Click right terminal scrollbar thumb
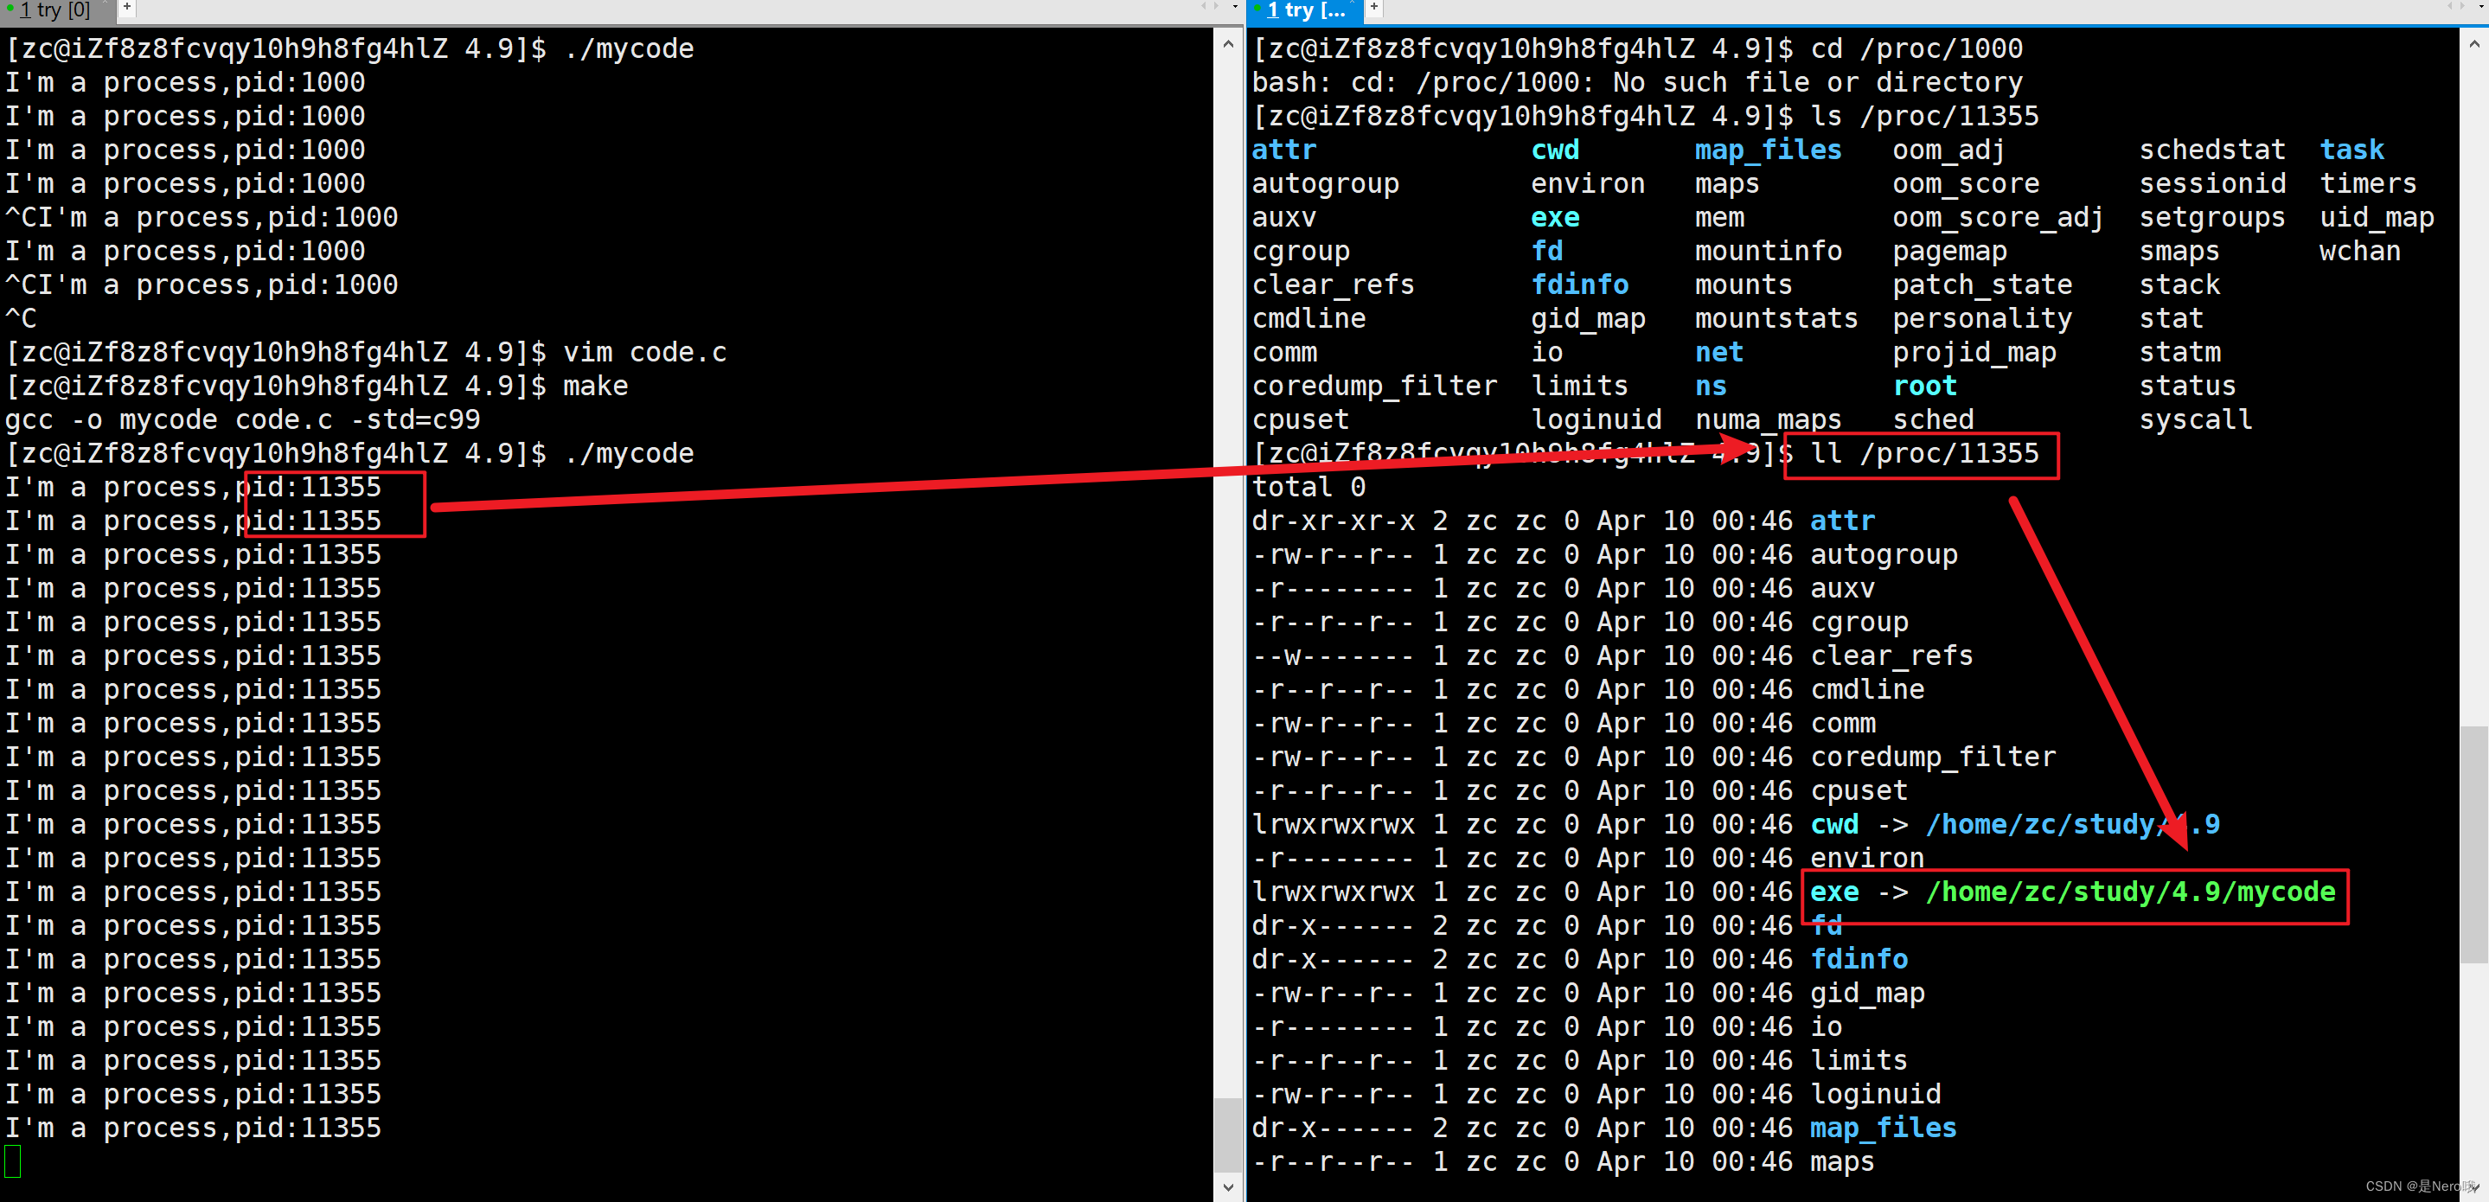Viewport: 2489px width, 1202px height. click(2473, 845)
